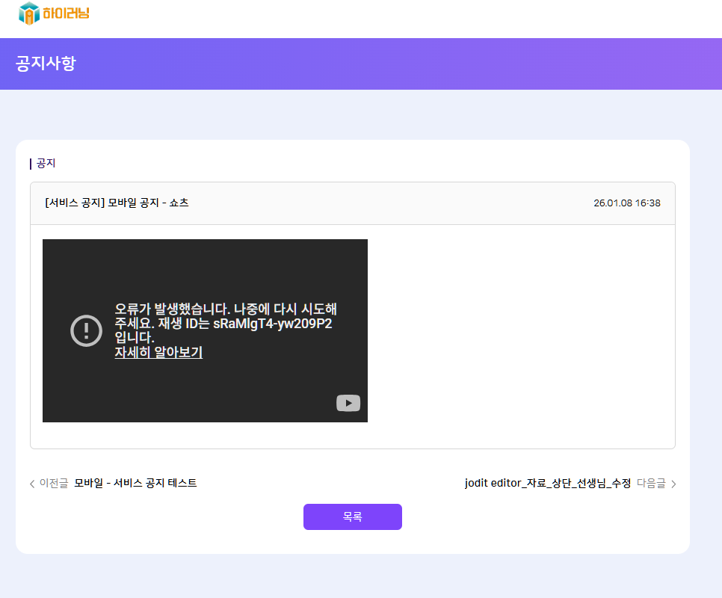Click the 공지 section label
This screenshot has height=598, width=722.
[46, 163]
